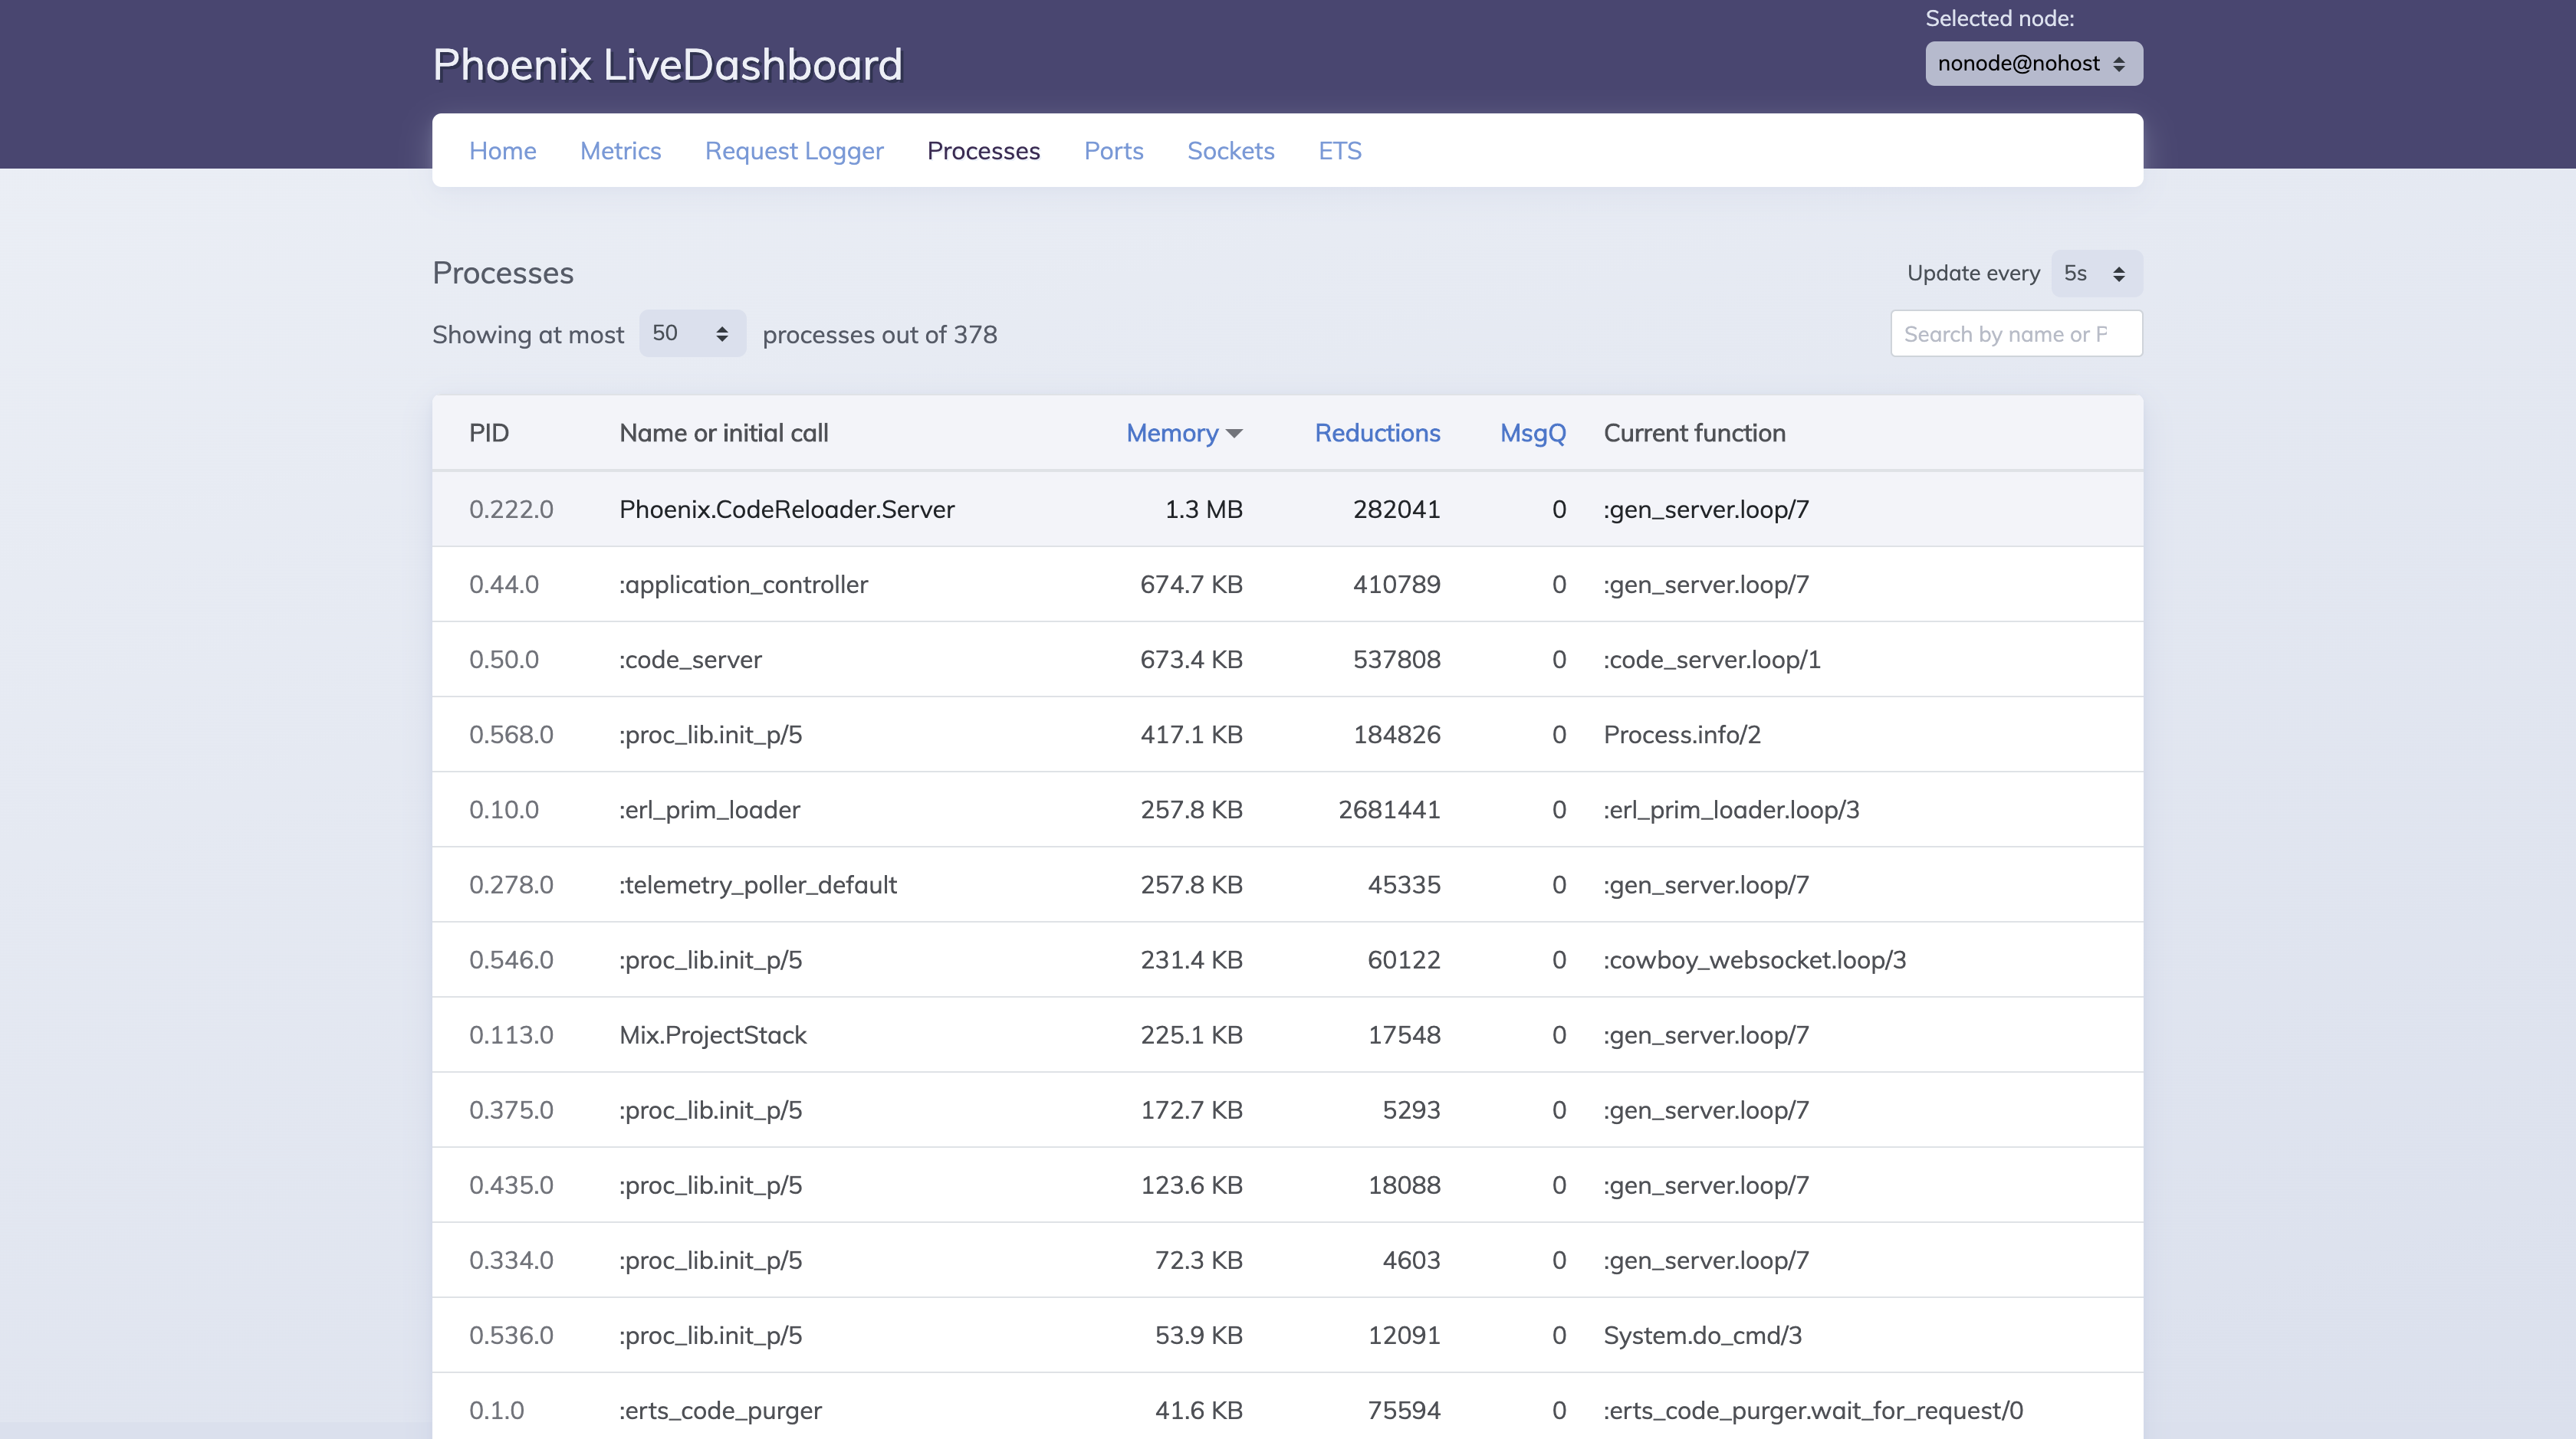Click the Phoenix.CodeReloader.Server process row
Screen dimensions: 2576x1439
point(1286,507)
